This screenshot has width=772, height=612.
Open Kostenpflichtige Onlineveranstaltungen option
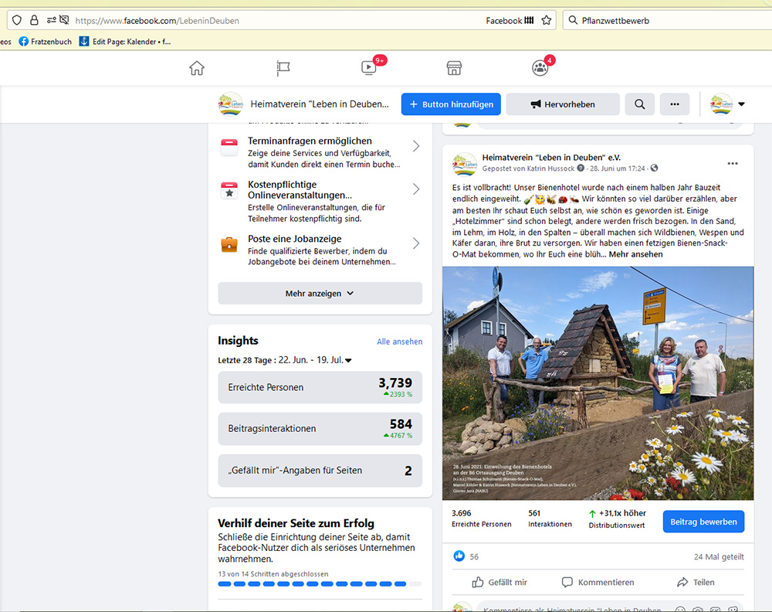(320, 201)
